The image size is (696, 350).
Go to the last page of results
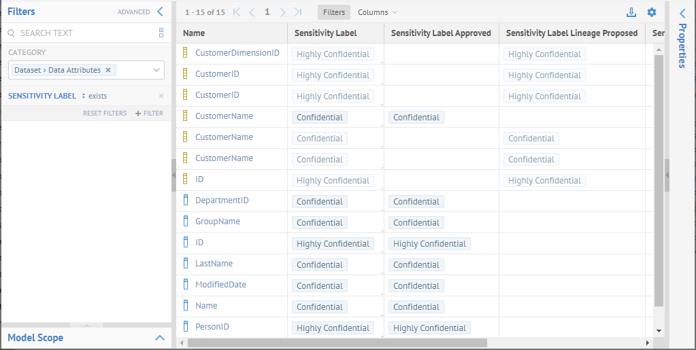[298, 12]
